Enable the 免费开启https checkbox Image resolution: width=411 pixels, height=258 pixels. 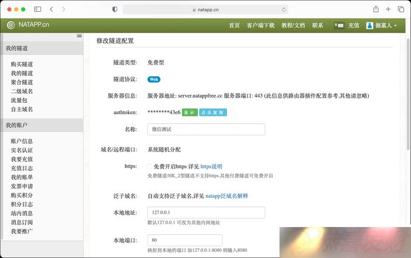(150, 167)
